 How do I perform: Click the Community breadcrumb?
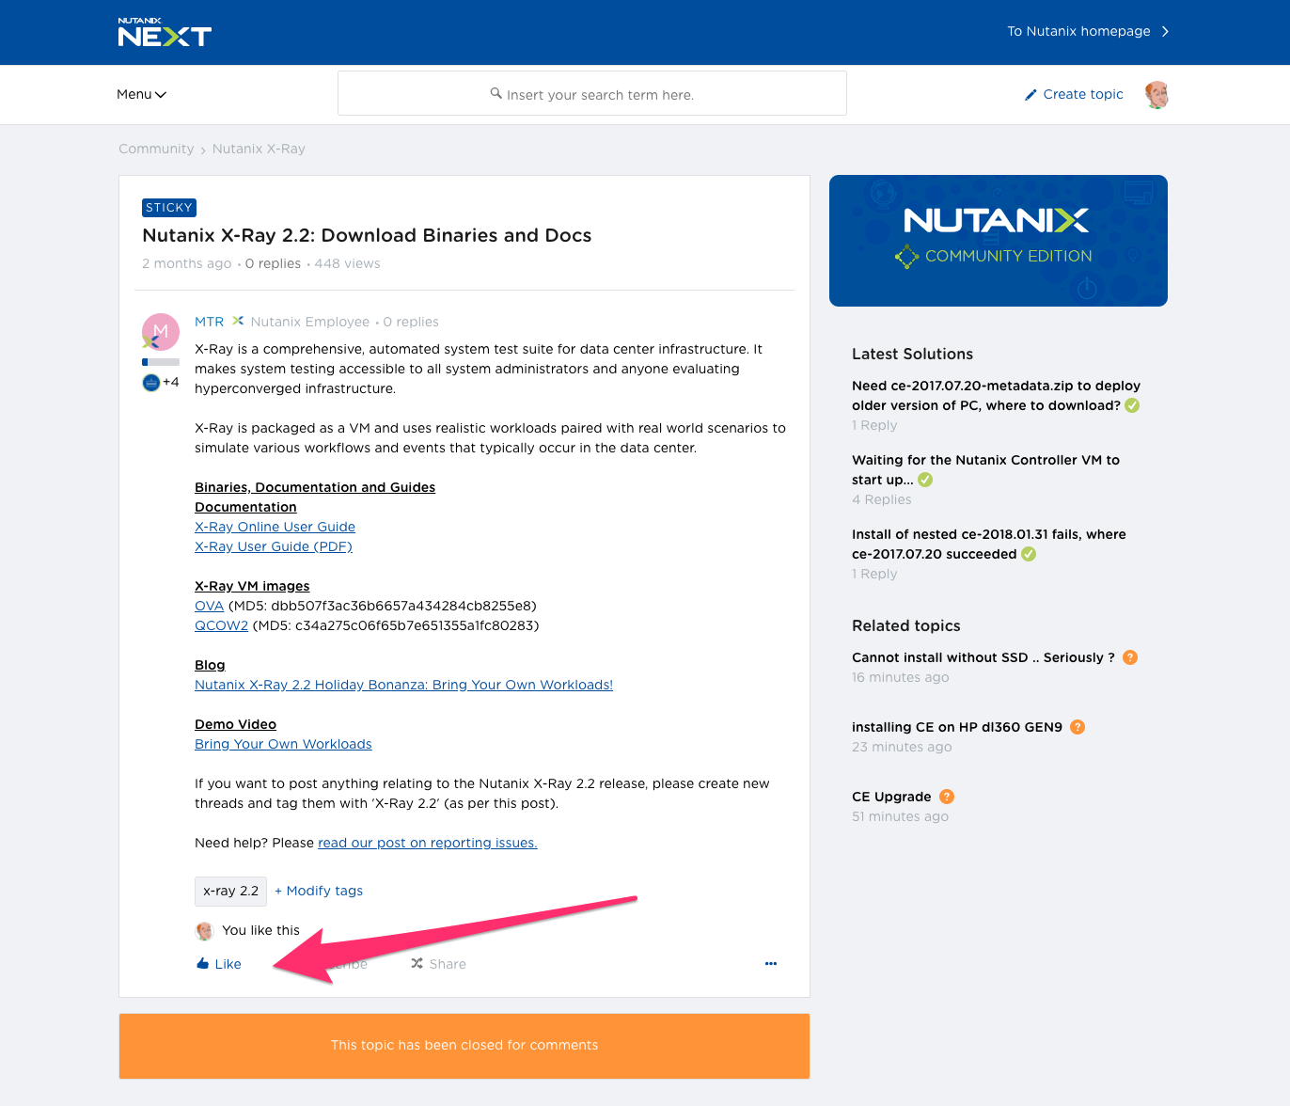point(156,149)
